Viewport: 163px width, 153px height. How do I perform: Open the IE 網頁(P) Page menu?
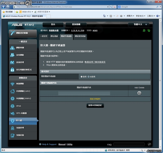point(130,16)
